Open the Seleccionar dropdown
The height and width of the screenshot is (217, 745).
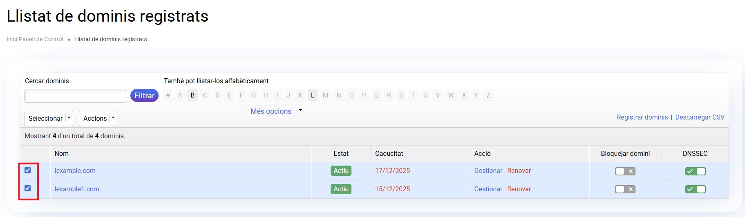pyautogui.click(x=48, y=118)
